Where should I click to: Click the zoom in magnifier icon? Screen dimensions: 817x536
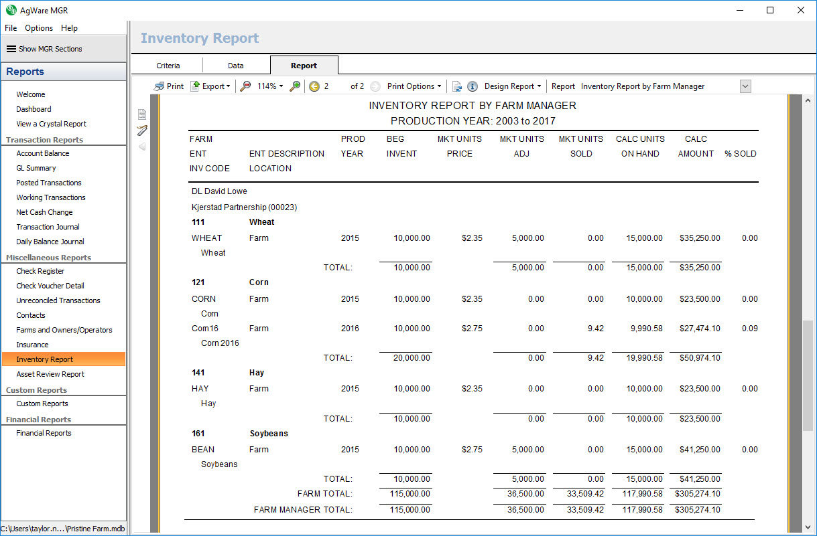[295, 86]
